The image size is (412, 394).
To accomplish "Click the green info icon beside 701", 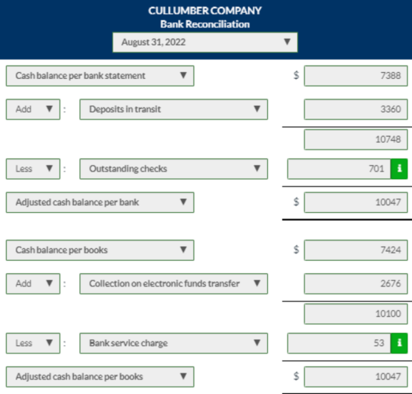I will pos(399,169).
